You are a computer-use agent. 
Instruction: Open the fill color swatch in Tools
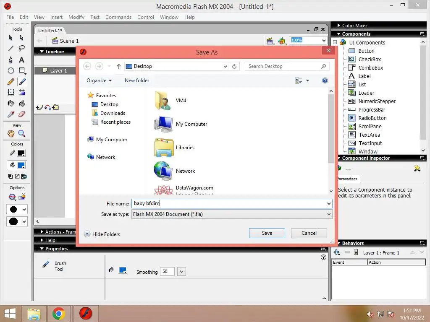21,165
